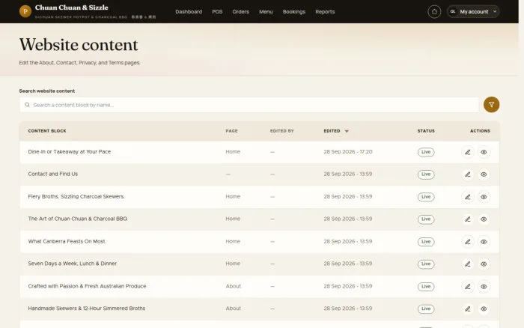Click Live badge of What Canberra Feasts row
Screen dimensions: 524x328
(x=426, y=242)
